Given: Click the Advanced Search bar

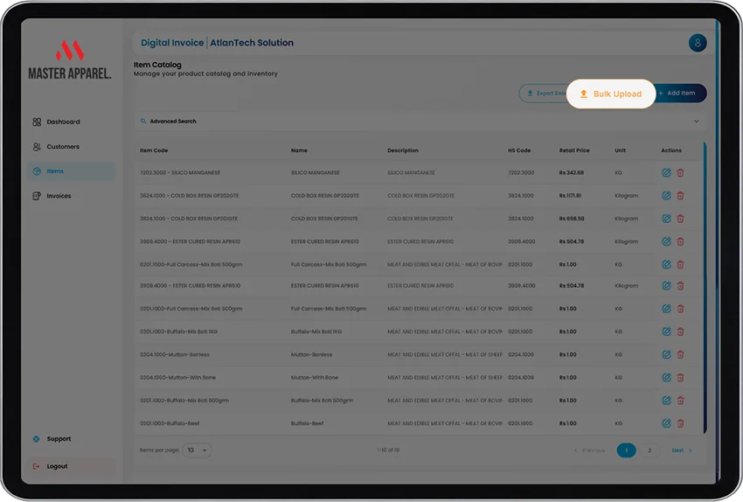Looking at the screenshot, I should [x=420, y=122].
